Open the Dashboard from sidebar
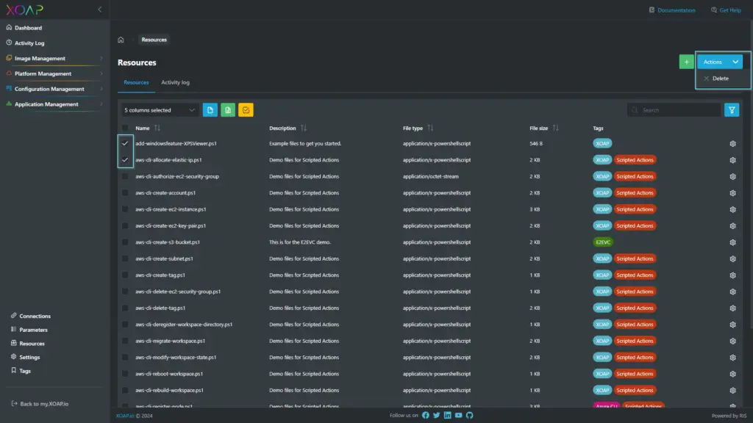Viewport: 753px width, 423px height. click(x=24, y=28)
